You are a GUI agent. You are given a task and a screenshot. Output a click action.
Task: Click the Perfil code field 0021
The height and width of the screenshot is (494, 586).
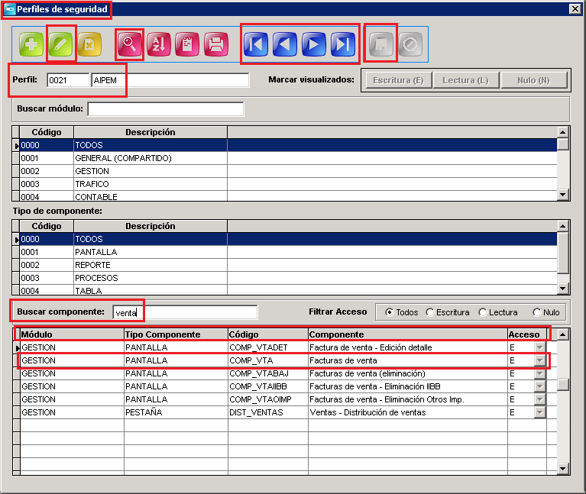(68, 80)
